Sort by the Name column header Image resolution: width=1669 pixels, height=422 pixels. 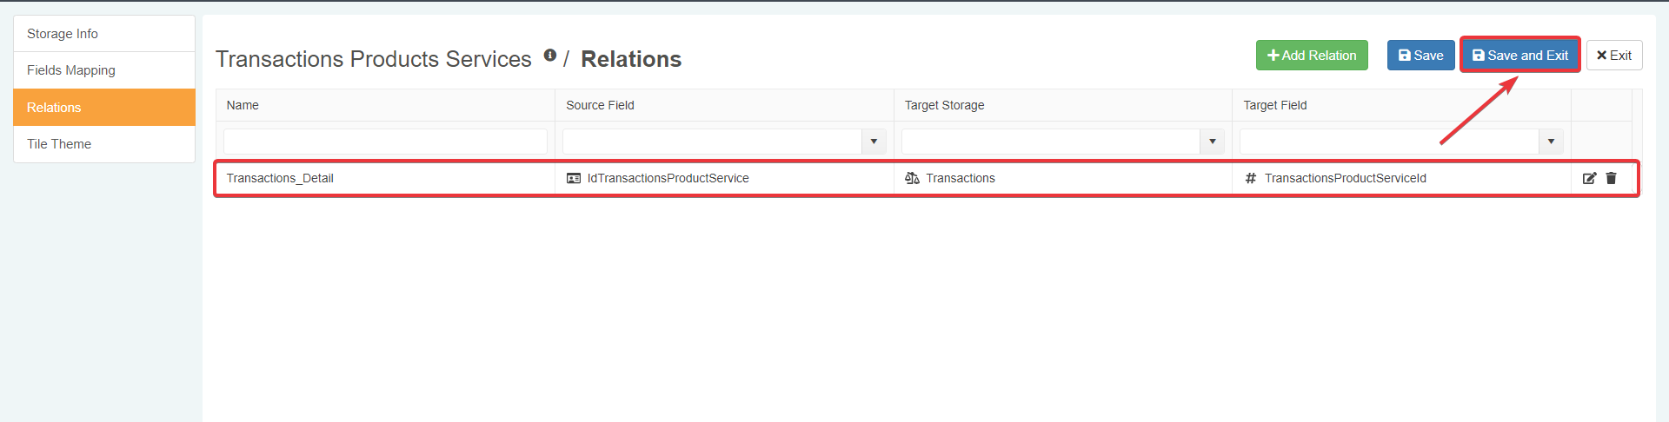click(x=243, y=105)
